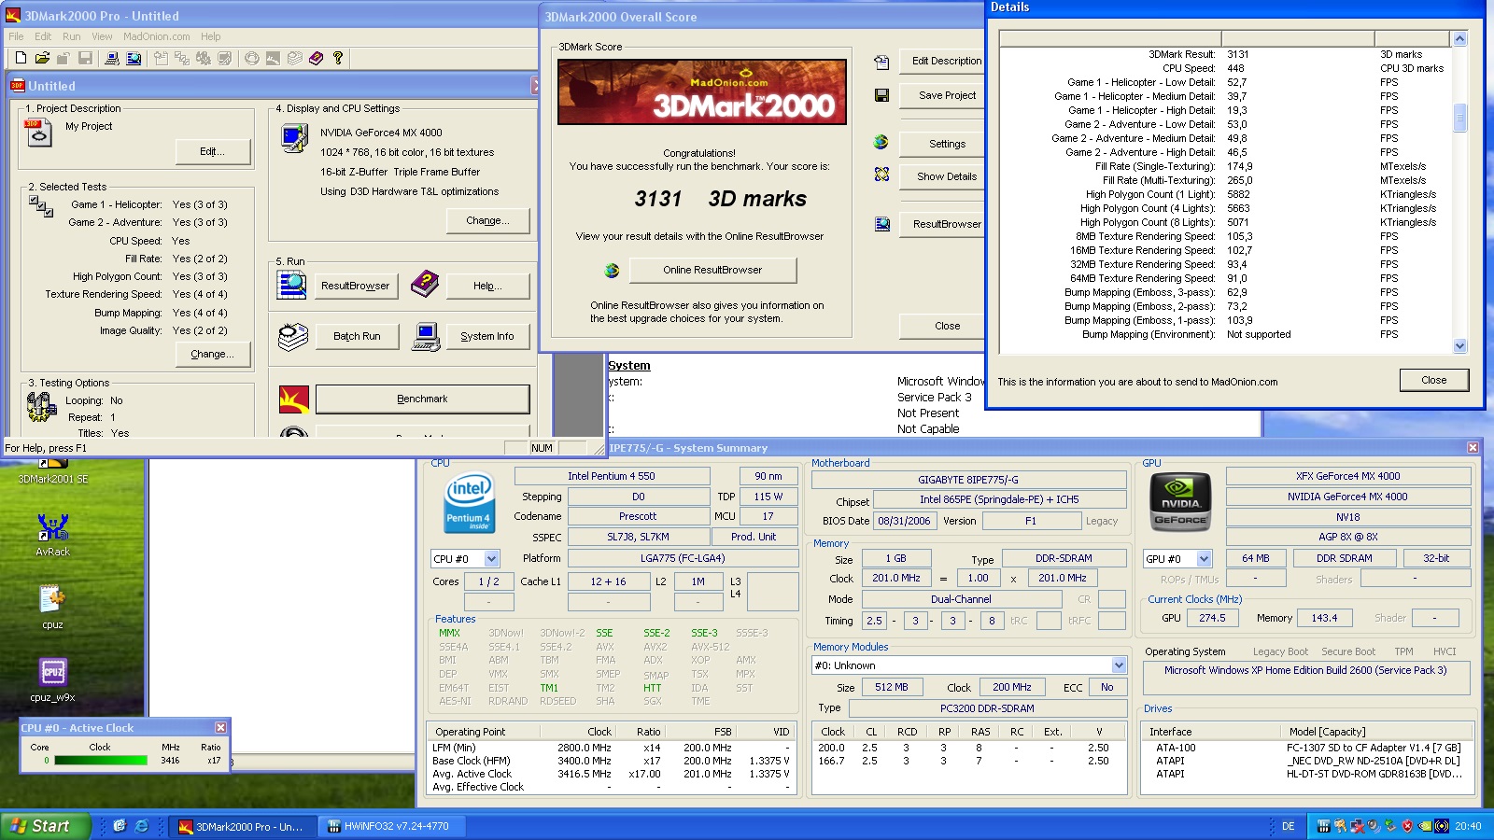Screen dimensions: 1494x840
Task: Click the Save Project button
Action: 942,95
